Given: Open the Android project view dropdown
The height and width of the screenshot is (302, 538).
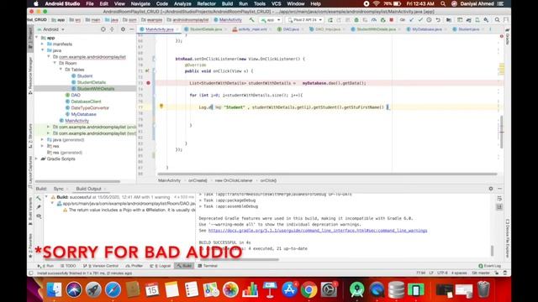Looking at the screenshot, I should (x=50, y=29).
